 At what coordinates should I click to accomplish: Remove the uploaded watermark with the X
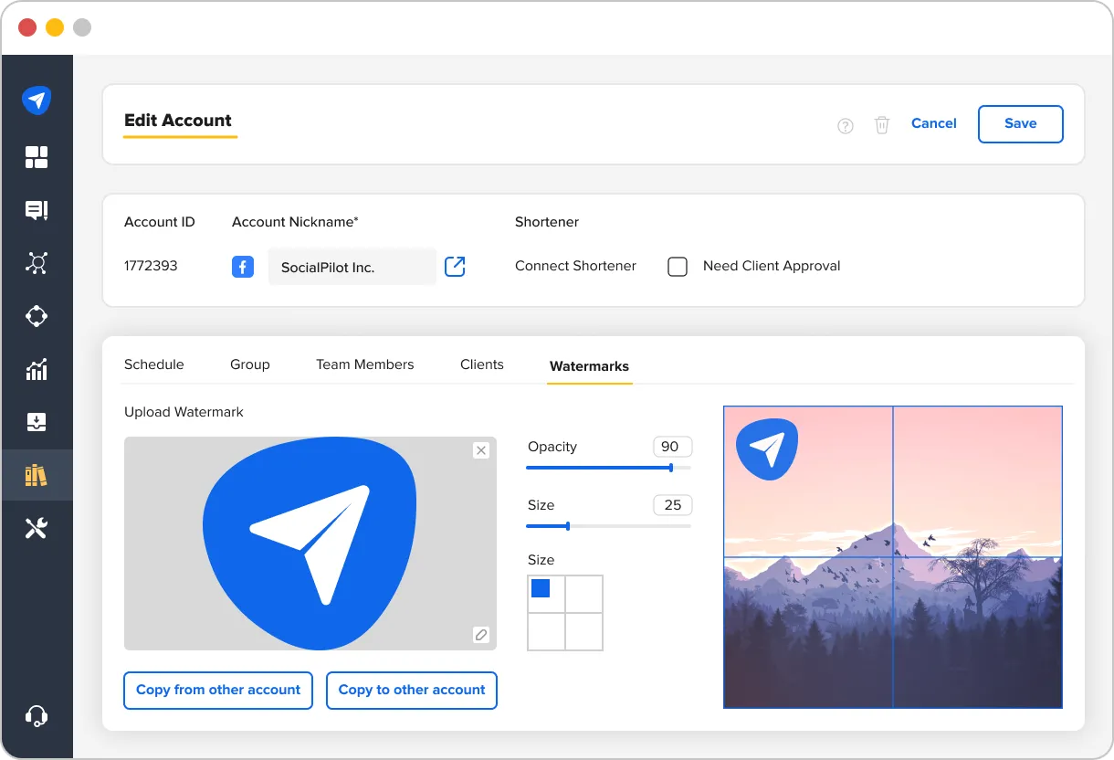point(481,450)
